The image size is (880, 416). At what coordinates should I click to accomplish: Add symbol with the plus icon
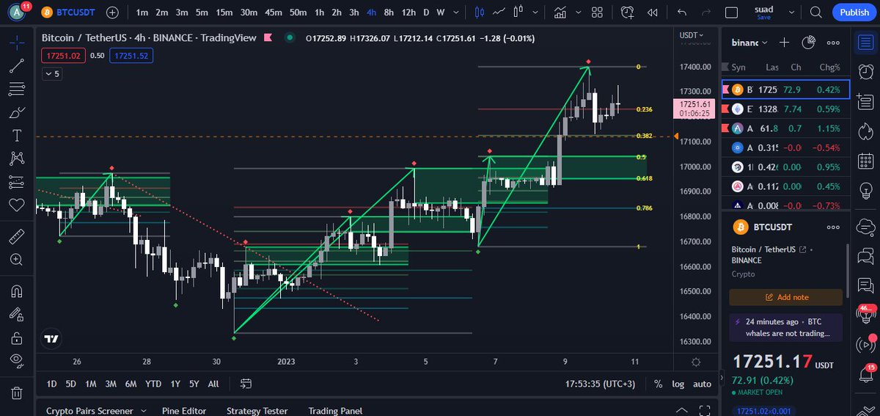point(112,12)
